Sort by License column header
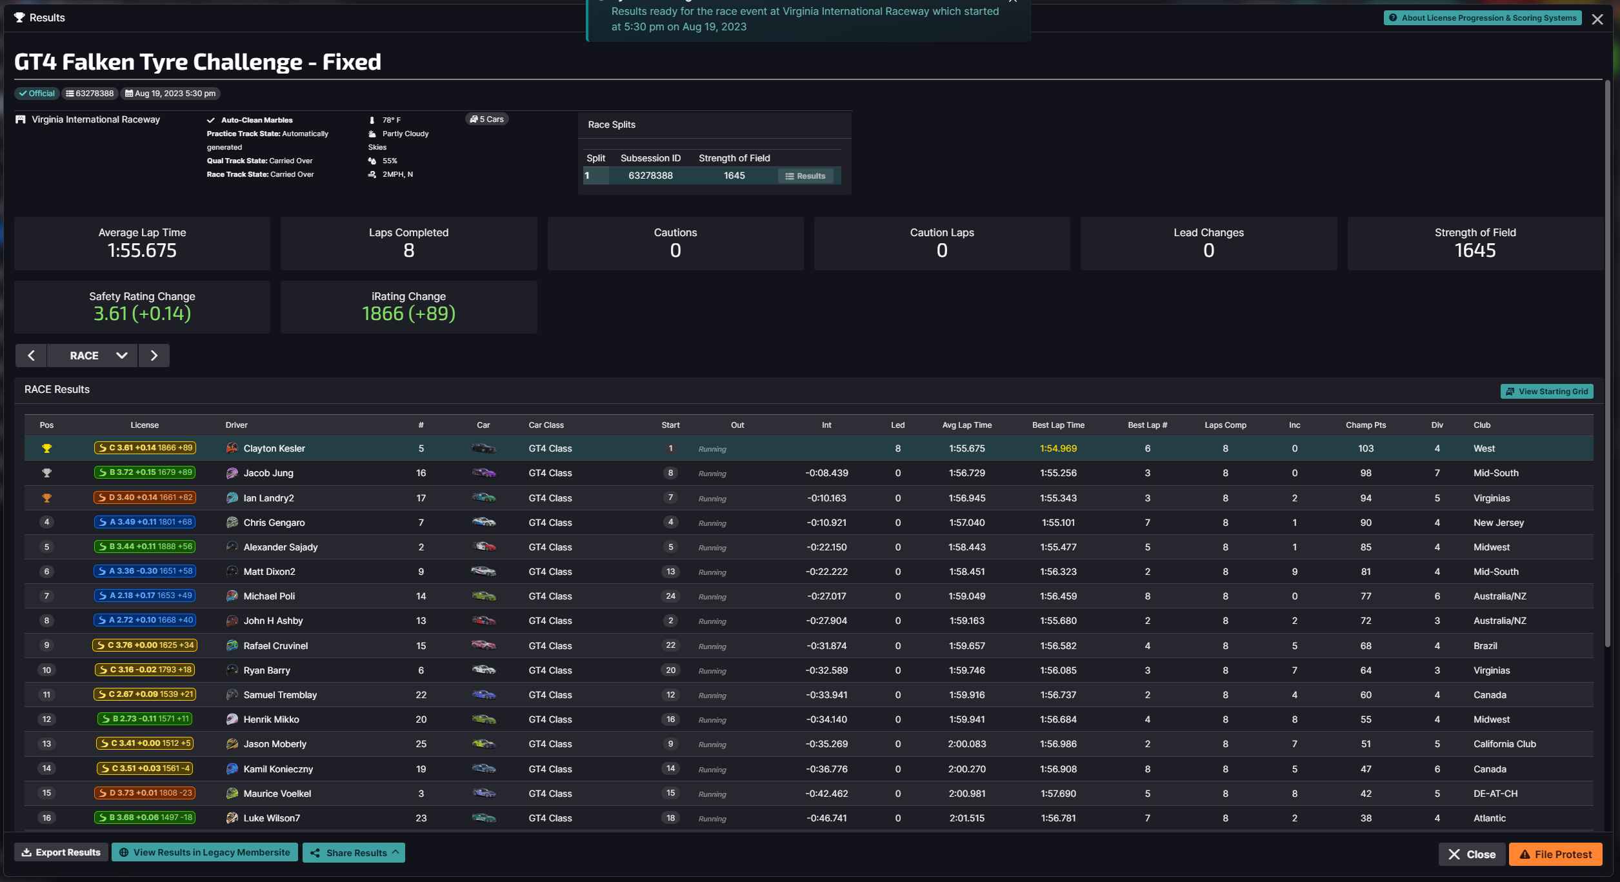Screen dimensions: 1620x882 [145, 425]
